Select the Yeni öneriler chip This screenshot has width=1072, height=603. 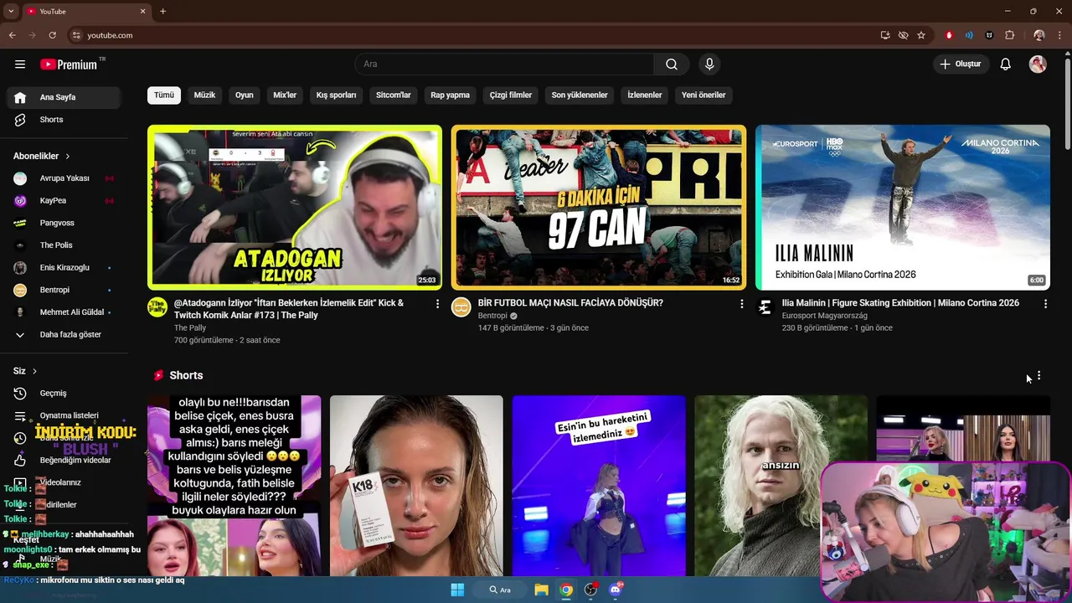coord(703,95)
